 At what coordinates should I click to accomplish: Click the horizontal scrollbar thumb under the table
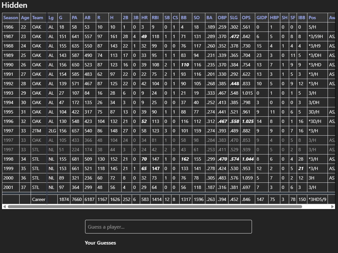(x=155, y=206)
